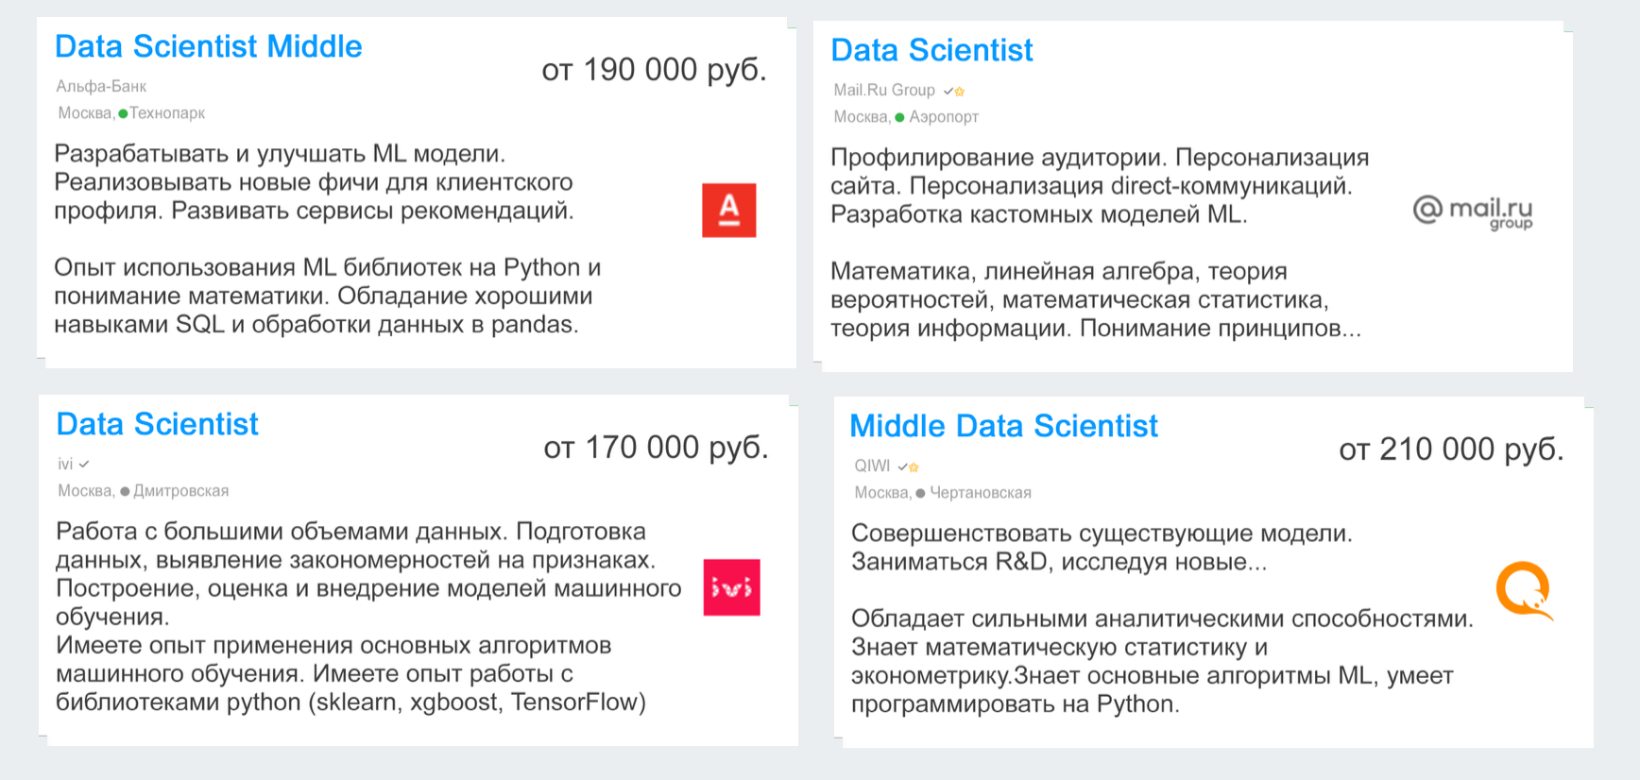Click the salary от 210 000 руб.

pos(1453,449)
